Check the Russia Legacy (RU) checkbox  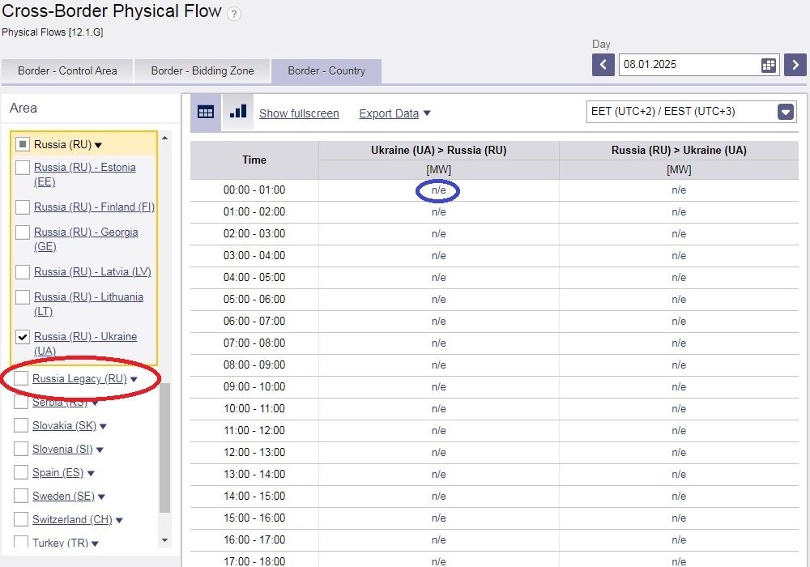[21, 378]
